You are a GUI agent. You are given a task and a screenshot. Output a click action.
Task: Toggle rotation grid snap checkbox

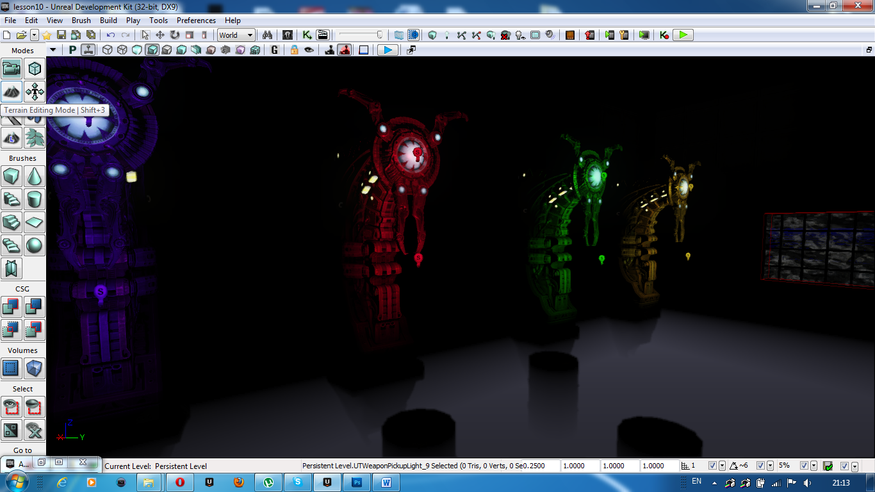[761, 466]
